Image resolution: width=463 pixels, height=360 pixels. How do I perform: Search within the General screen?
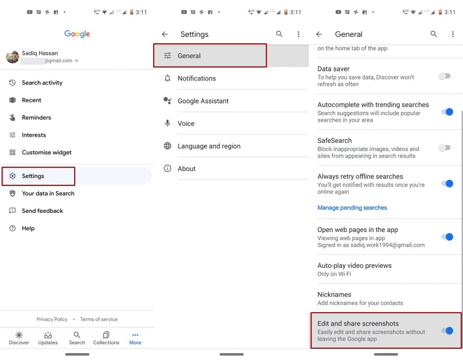[x=434, y=34]
